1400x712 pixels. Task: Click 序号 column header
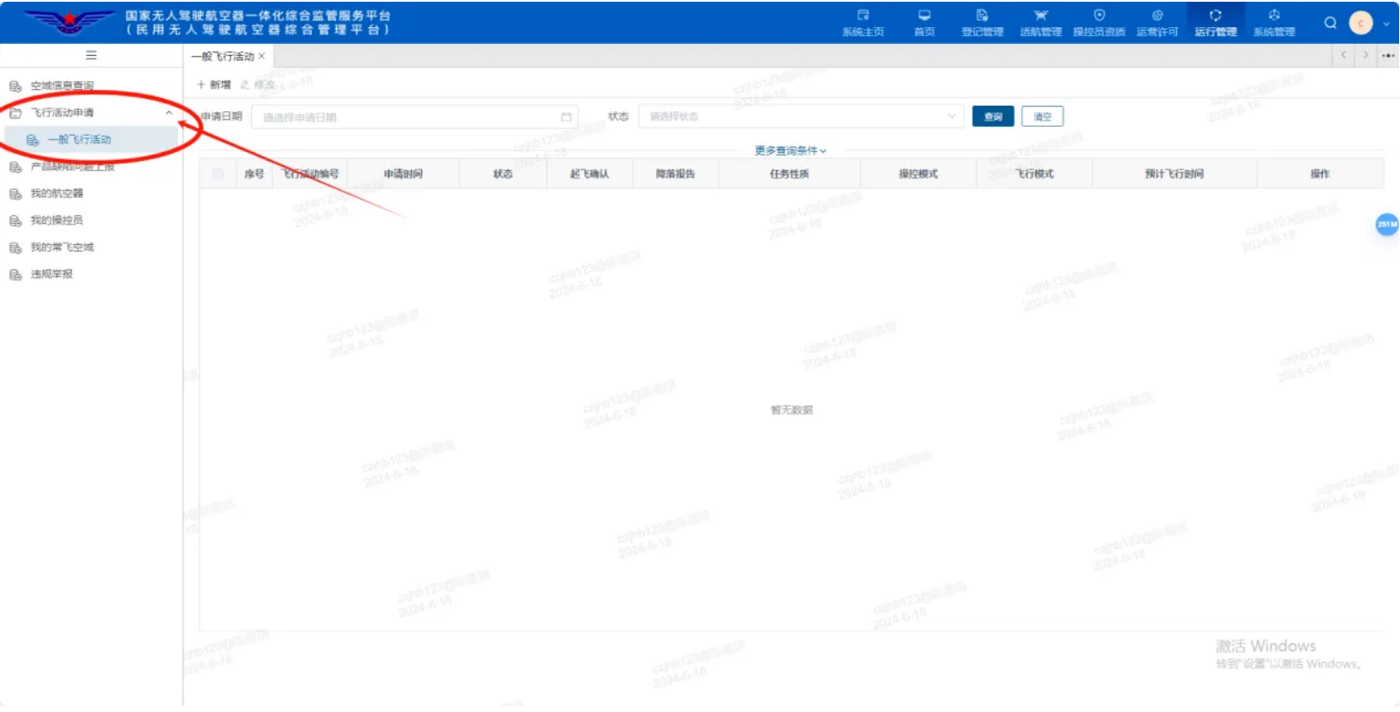tap(255, 174)
